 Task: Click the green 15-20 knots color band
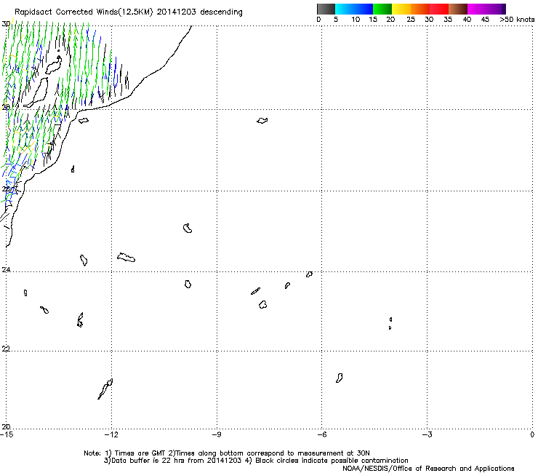[382, 9]
